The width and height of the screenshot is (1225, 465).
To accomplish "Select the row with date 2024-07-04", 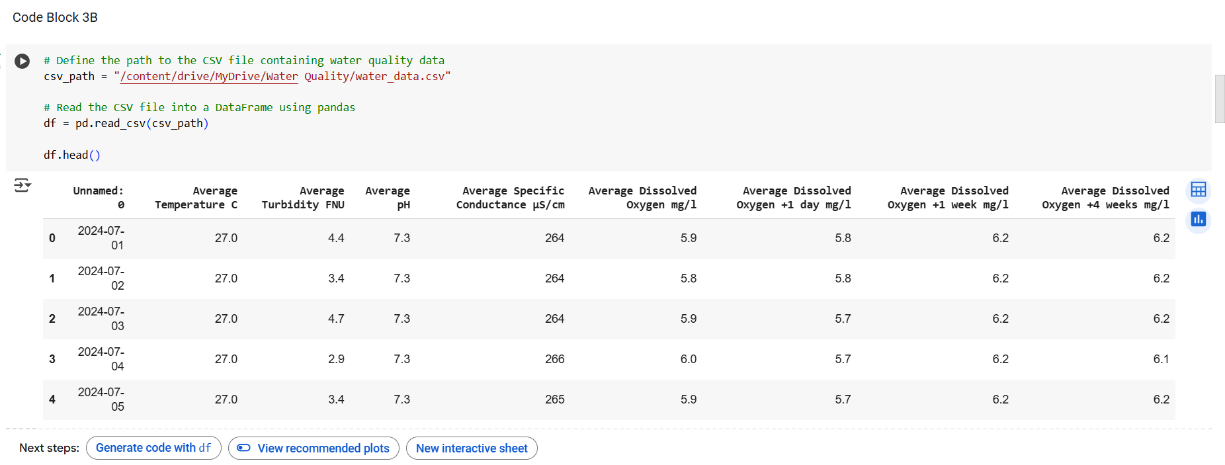I will point(609,359).
